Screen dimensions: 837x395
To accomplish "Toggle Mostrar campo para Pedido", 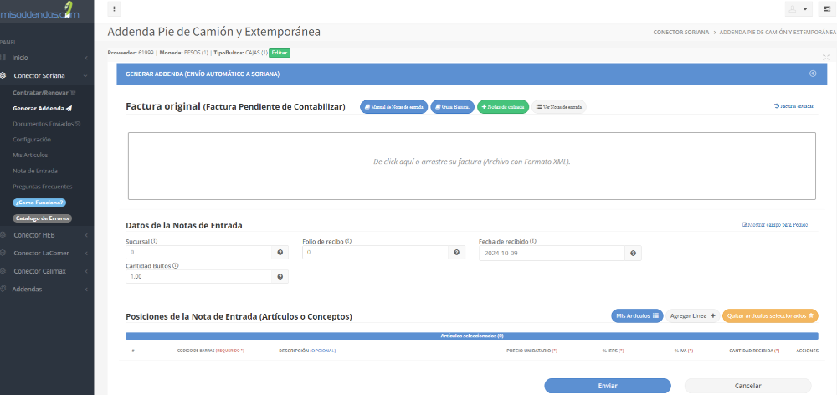I will coord(775,225).
